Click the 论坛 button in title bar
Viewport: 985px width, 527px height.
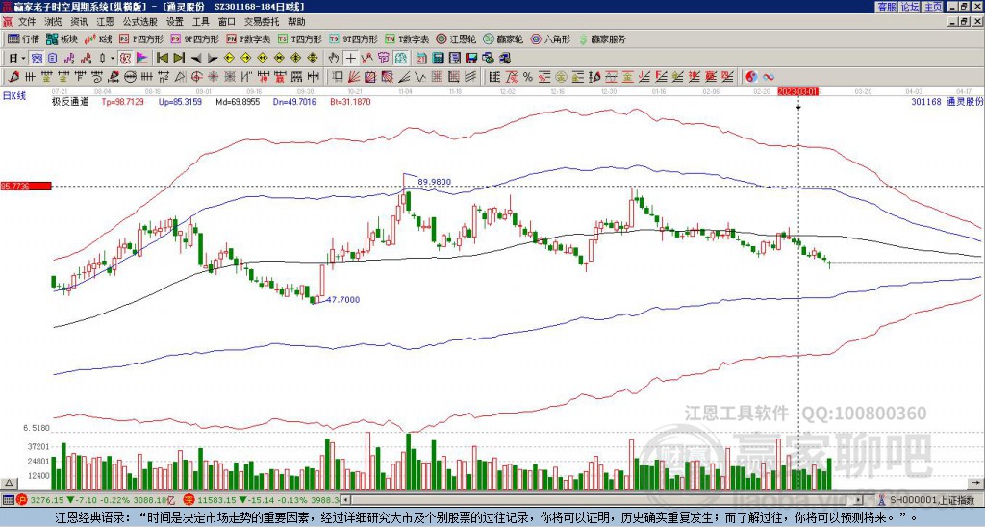[x=909, y=7]
